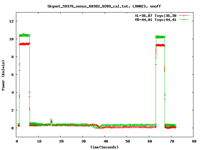This screenshot has height=150, width=200.
Task: Select the XL-36.07 Tsys:36.30 legend entry
Action: [156, 16]
